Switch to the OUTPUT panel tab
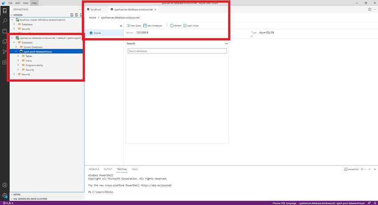 pyautogui.click(x=108, y=170)
